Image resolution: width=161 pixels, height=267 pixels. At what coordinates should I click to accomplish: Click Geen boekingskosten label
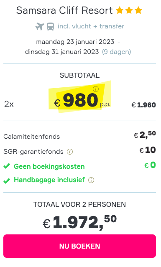pyautogui.click(x=49, y=166)
